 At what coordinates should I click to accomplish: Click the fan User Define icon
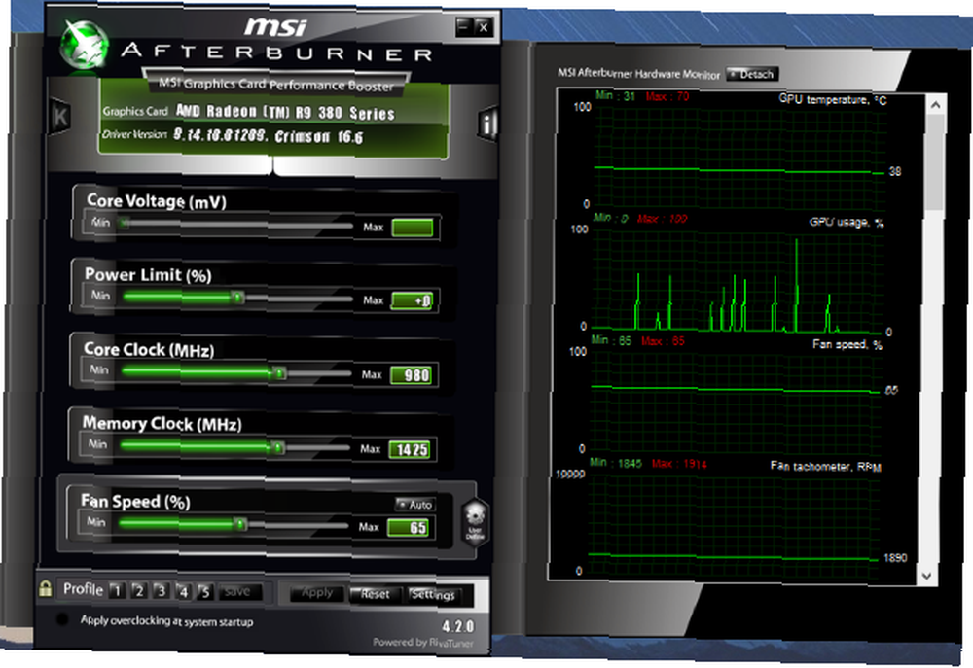pyautogui.click(x=476, y=522)
